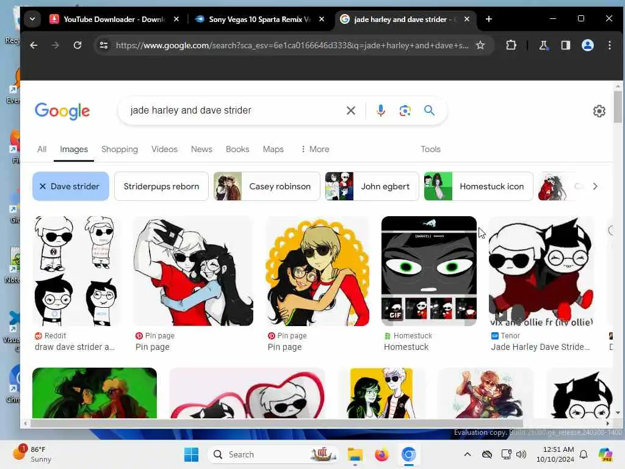Open the Tenor 'vix and ollie' image
Image resolution: width=625 pixels, height=469 pixels.
pyautogui.click(x=542, y=271)
